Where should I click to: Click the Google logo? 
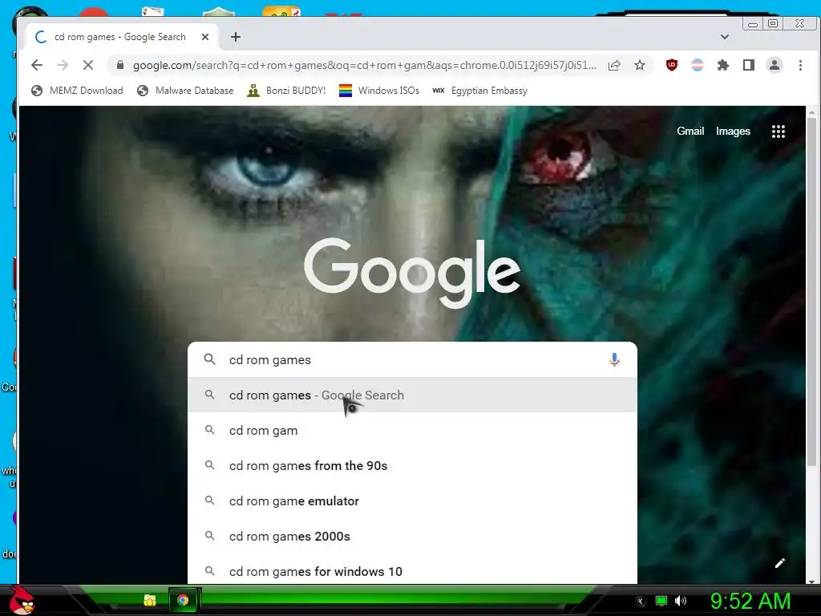pos(412,273)
